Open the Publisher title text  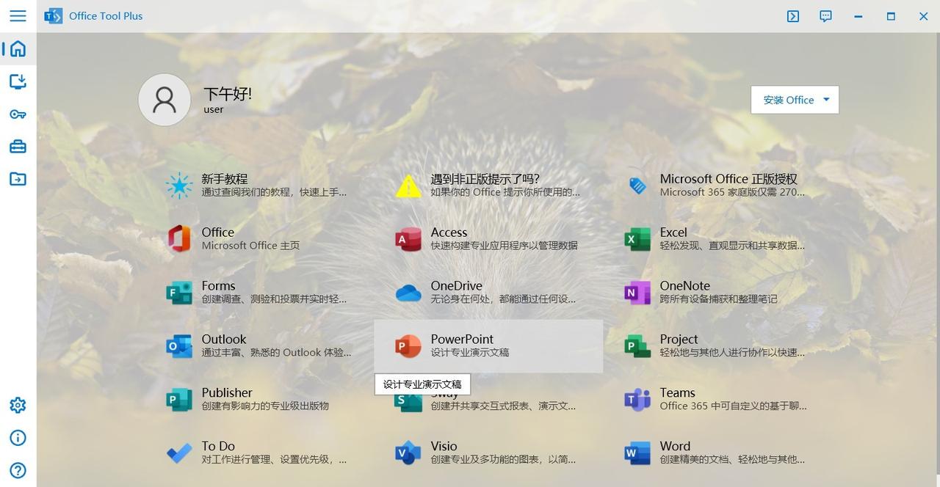[x=227, y=393]
